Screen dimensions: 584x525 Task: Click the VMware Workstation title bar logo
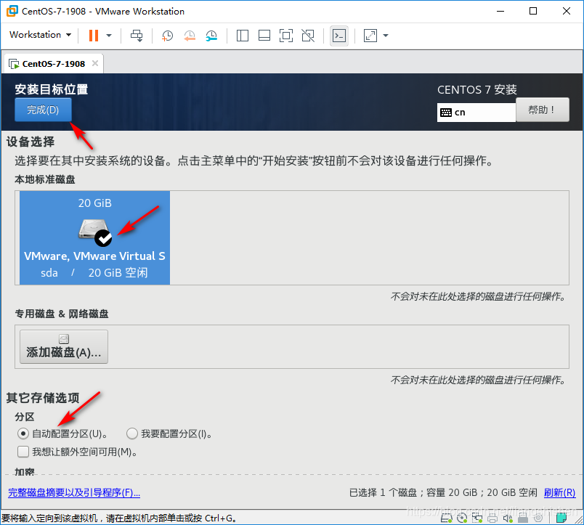12,11
